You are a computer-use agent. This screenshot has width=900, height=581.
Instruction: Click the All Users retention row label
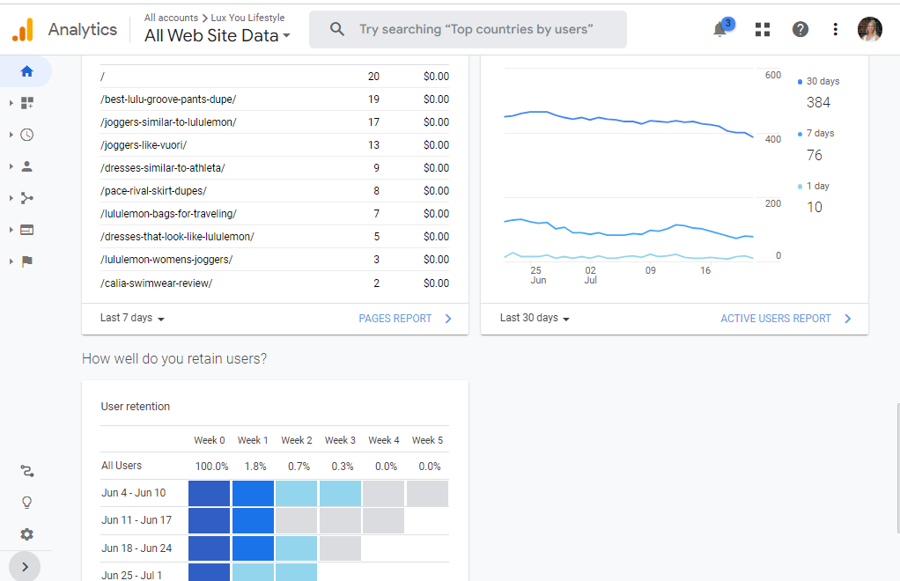click(122, 466)
